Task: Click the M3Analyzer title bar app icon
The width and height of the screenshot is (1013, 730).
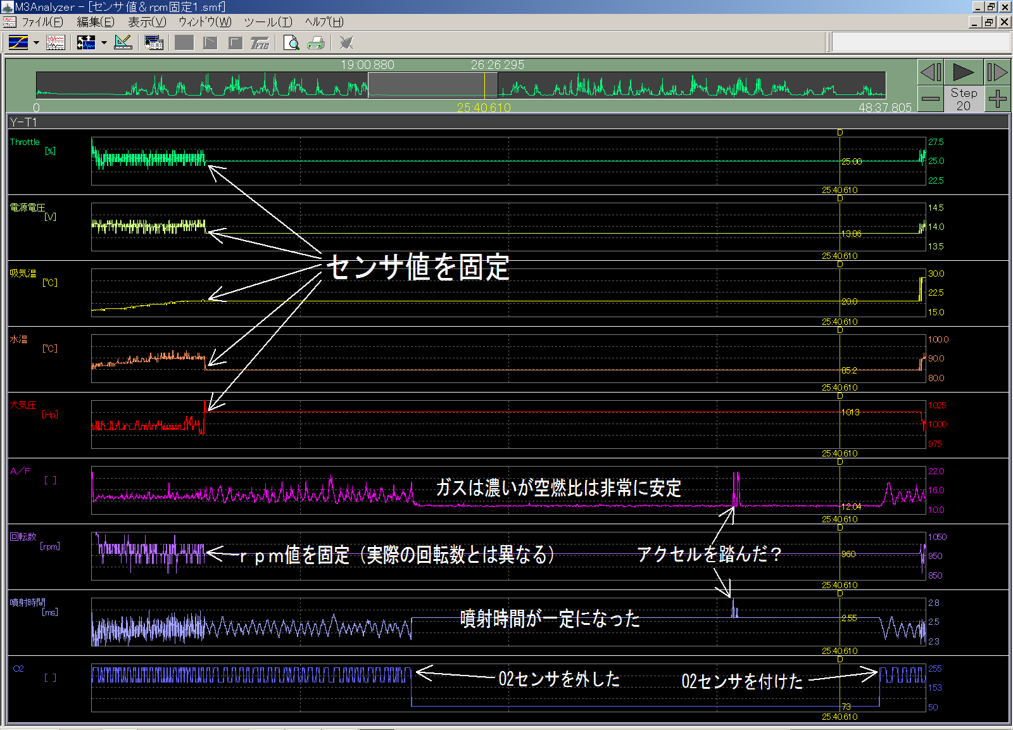Action: (8, 7)
